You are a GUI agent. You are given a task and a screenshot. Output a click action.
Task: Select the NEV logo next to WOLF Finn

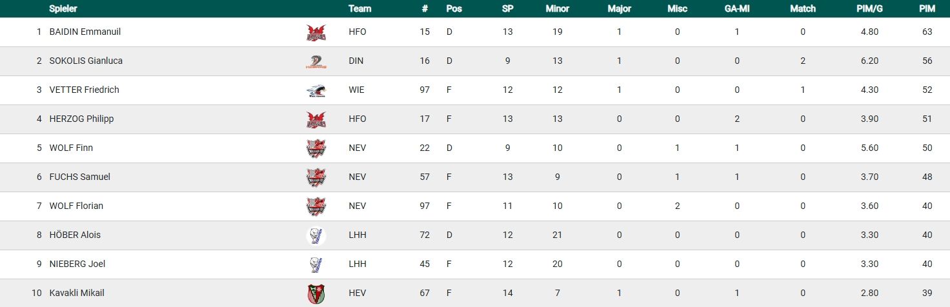pos(316,148)
